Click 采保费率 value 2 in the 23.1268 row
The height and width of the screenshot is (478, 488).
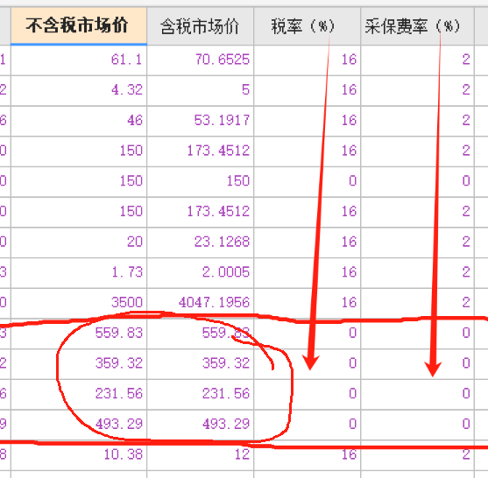coord(417,242)
